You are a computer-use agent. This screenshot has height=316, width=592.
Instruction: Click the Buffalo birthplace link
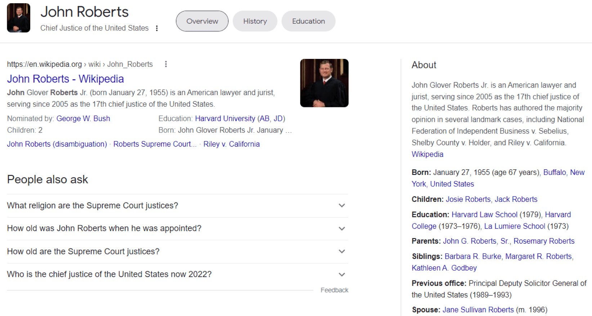555,172
